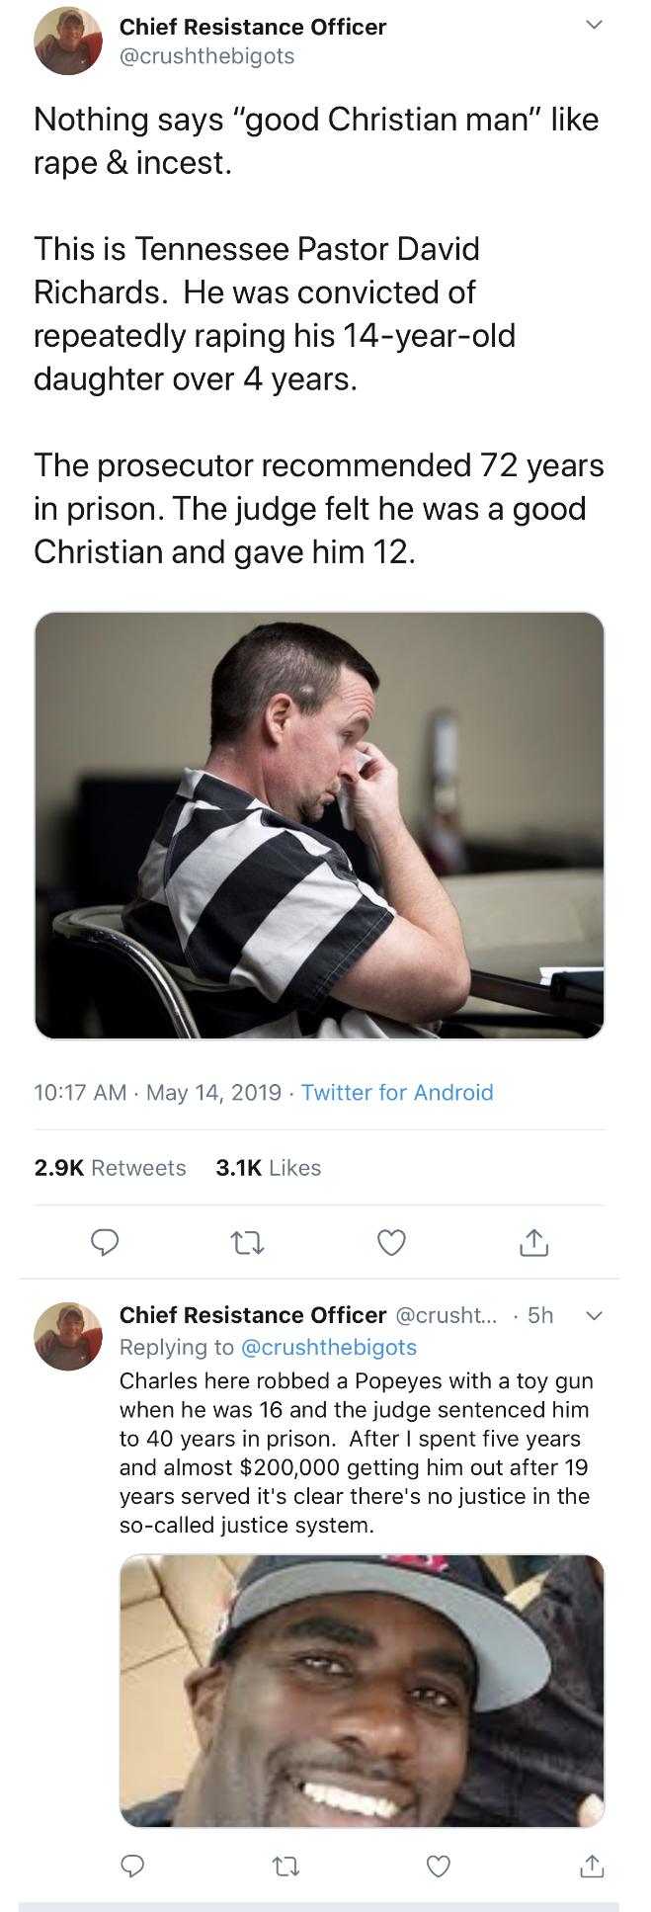Like the reply about Charles
Image resolution: width=651 pixels, height=1912 pixels.
click(438, 1865)
